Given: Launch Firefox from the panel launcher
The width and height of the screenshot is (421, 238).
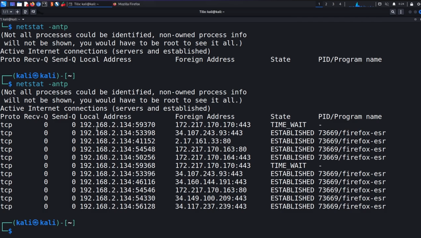Looking at the screenshot, I should coord(32,4).
